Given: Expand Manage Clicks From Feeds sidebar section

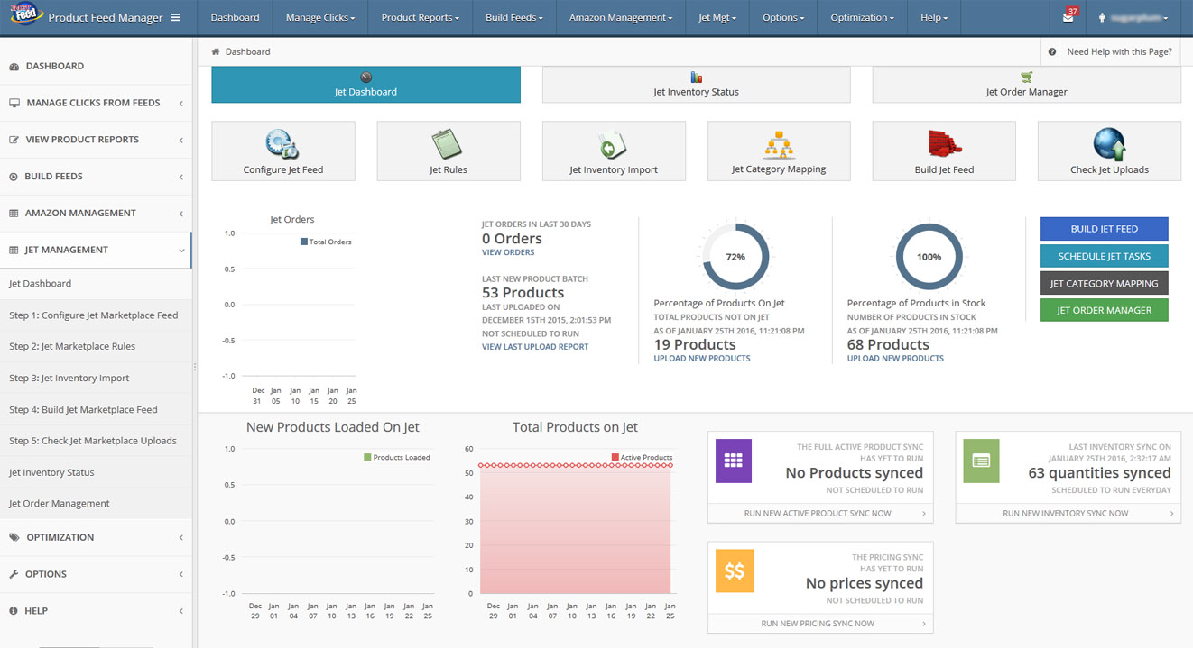Looking at the screenshot, I should pos(96,103).
